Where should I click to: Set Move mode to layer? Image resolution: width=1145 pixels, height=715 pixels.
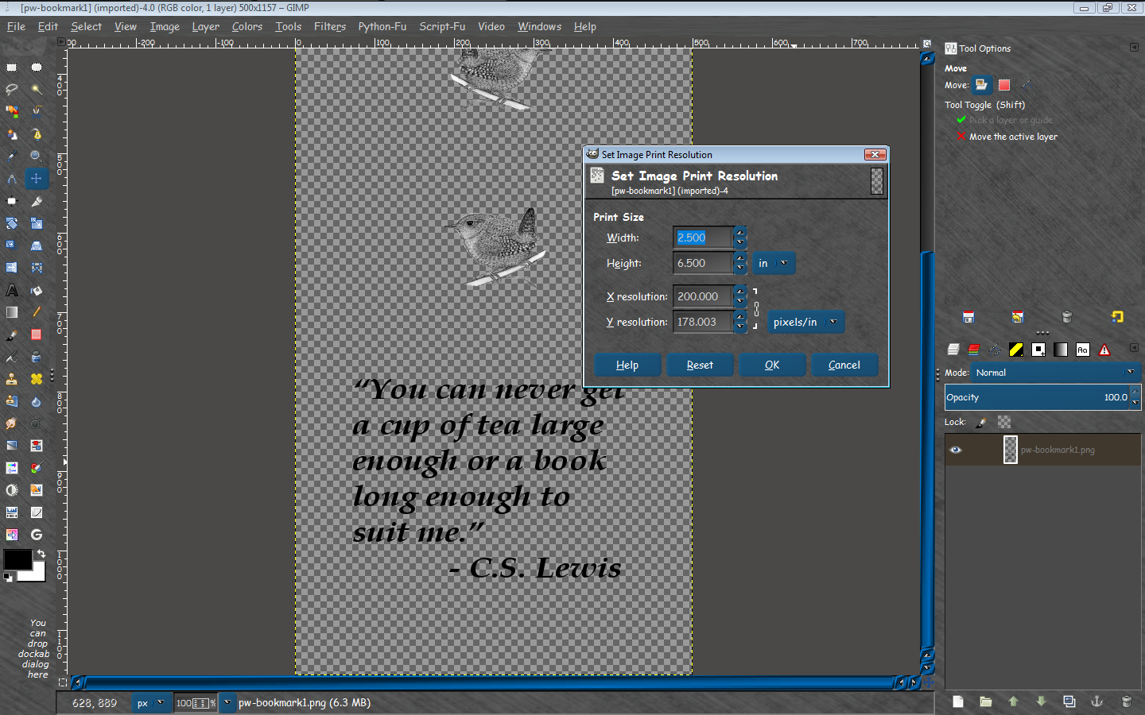[982, 85]
